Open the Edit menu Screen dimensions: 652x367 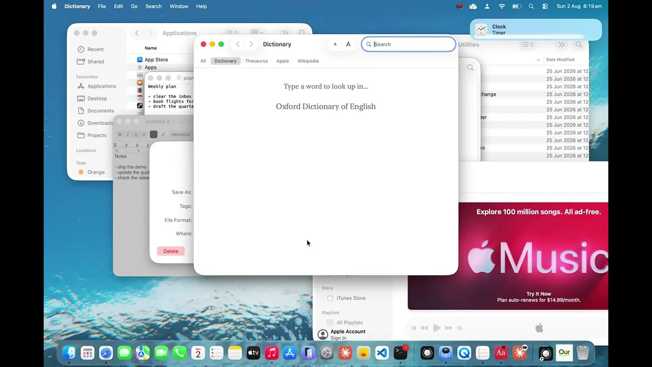(119, 6)
